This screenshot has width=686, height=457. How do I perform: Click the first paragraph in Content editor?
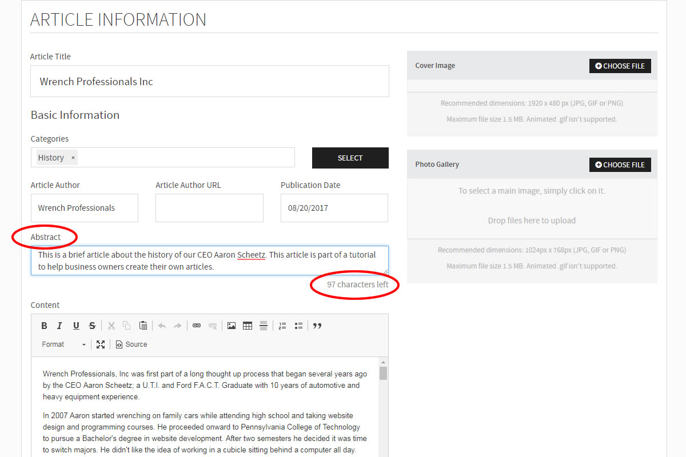(205, 385)
